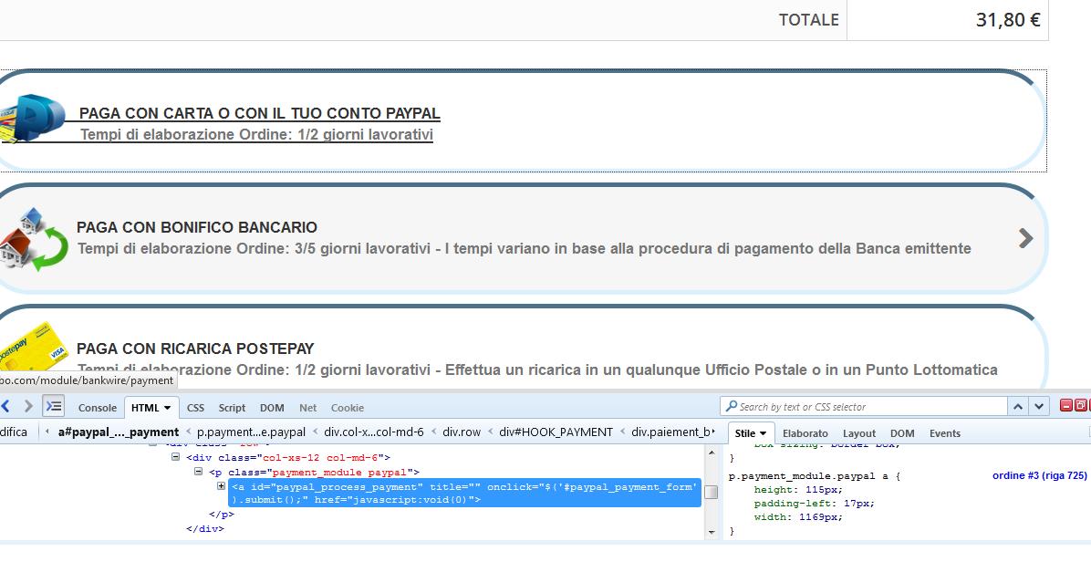
Task: Select breadcrumb div.paiement_b
Action: (672, 432)
